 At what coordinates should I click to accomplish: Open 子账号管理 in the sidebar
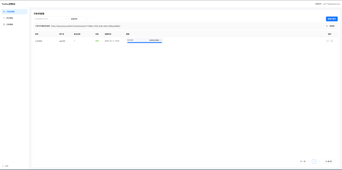tap(14, 12)
